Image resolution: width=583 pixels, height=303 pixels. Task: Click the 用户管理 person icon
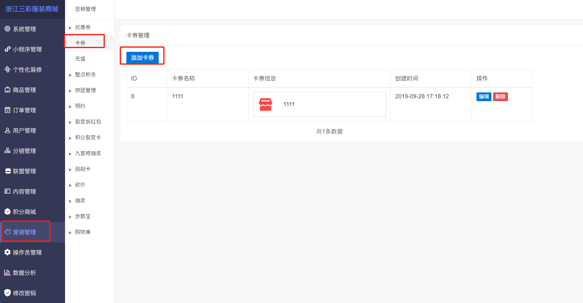pos(7,131)
